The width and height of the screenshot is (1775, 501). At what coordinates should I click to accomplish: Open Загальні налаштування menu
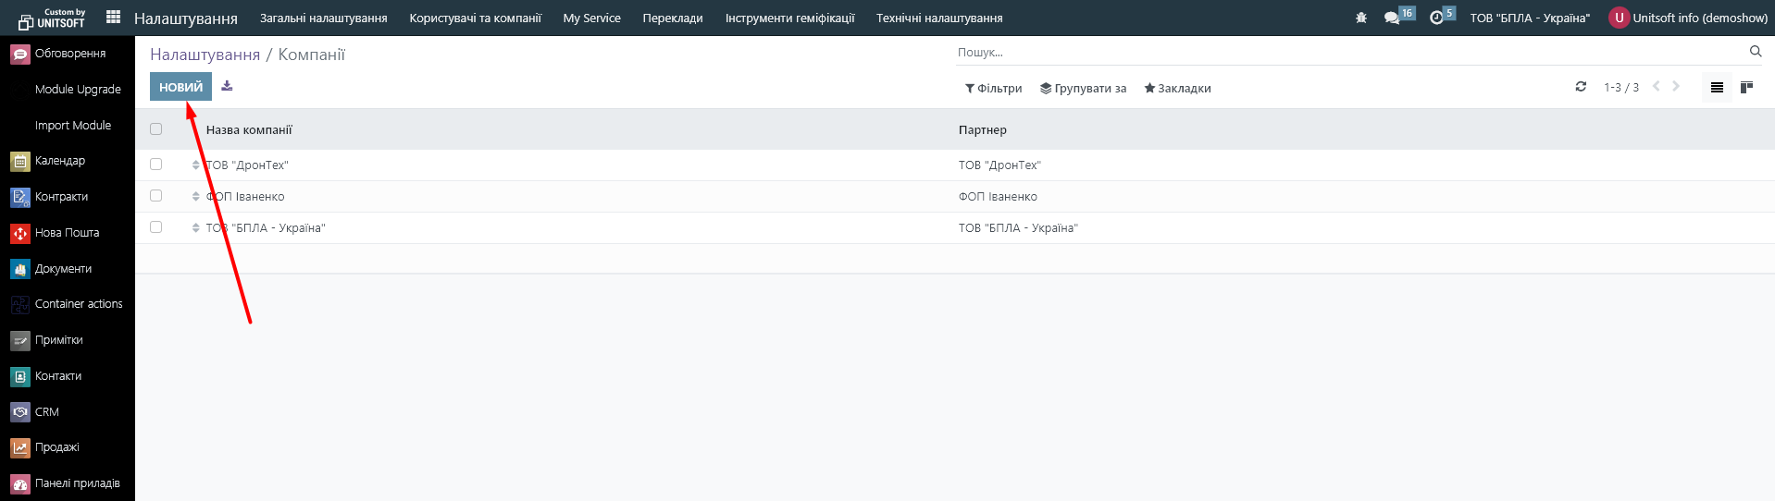(x=323, y=18)
